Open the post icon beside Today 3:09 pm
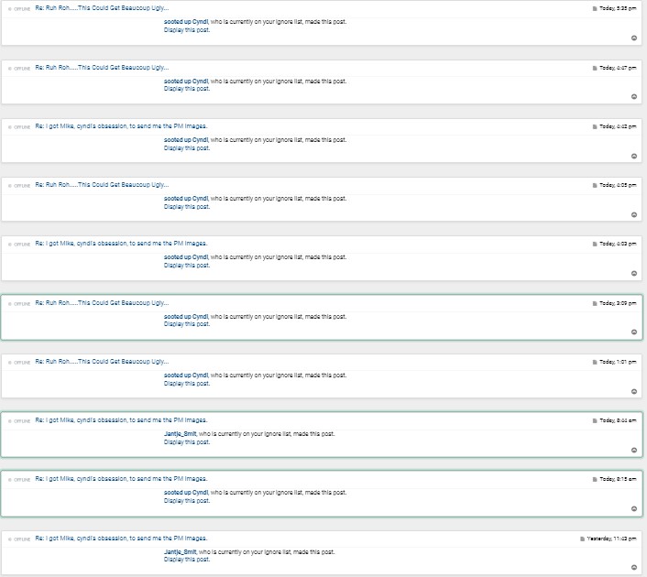 pyautogui.click(x=595, y=303)
